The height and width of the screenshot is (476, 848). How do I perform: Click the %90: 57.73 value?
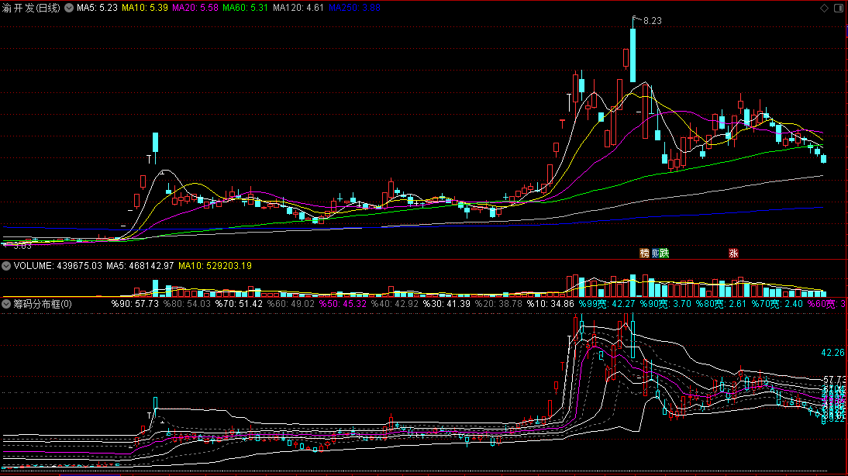coord(135,304)
